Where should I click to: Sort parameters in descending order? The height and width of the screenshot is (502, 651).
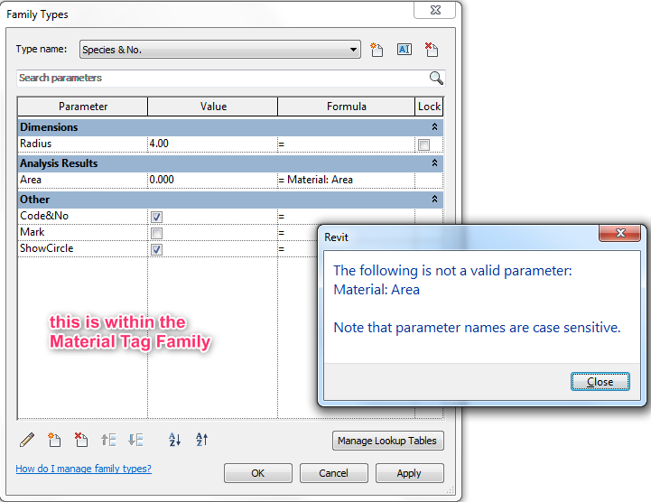click(x=201, y=440)
